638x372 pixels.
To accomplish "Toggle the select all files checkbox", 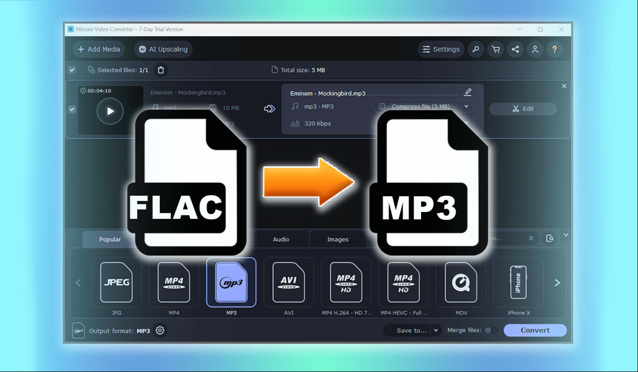I will (x=72, y=70).
